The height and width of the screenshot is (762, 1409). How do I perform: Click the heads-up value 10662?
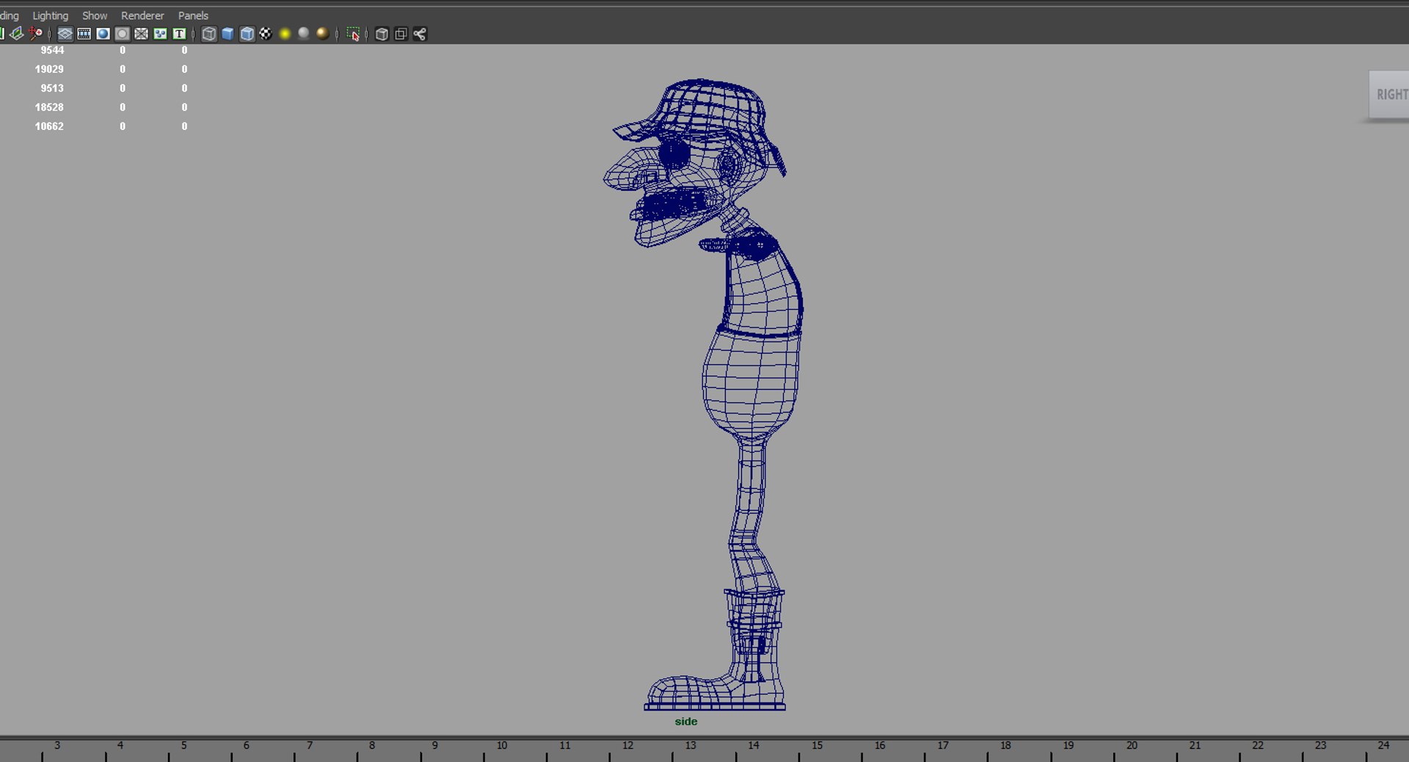pos(49,126)
